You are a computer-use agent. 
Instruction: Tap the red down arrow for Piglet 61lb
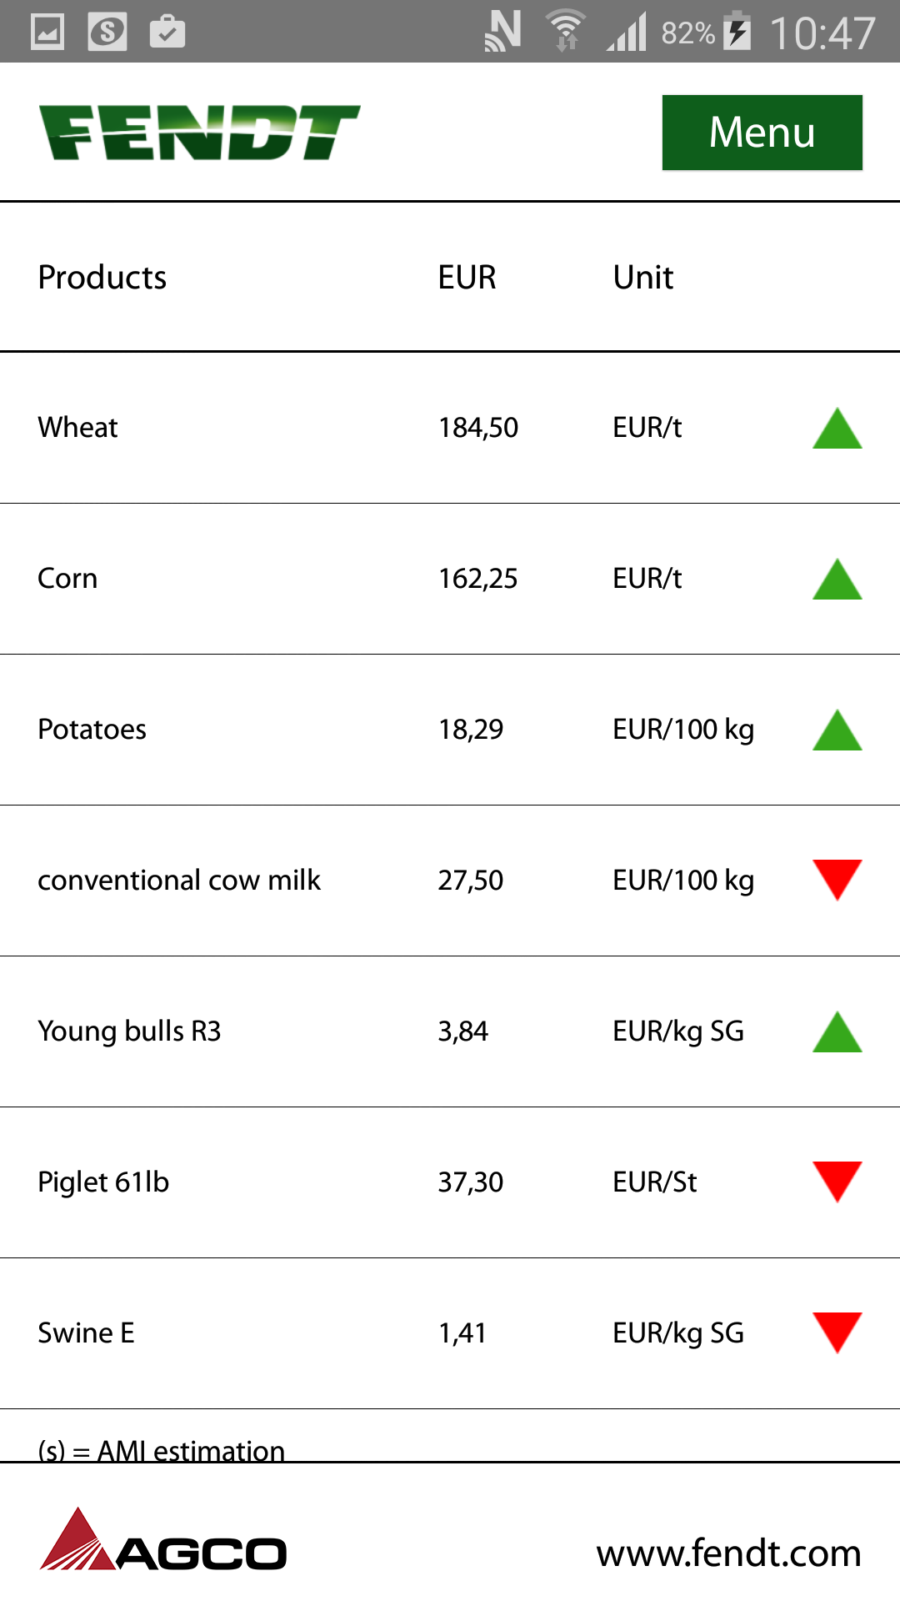[x=837, y=1182]
